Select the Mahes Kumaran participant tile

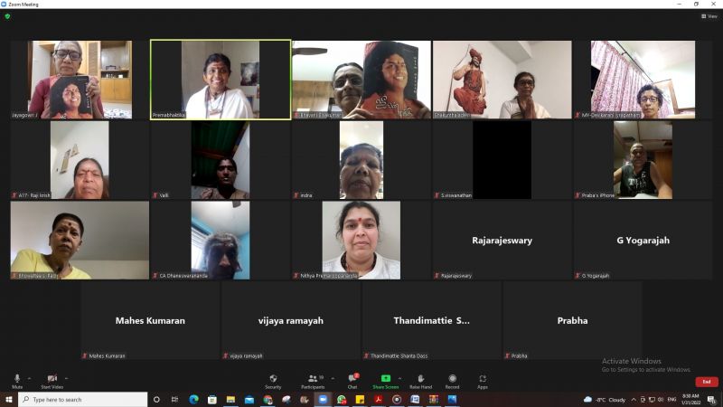tap(150, 320)
